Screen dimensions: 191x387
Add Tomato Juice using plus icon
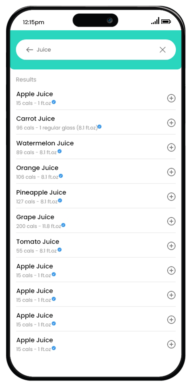[x=171, y=246]
